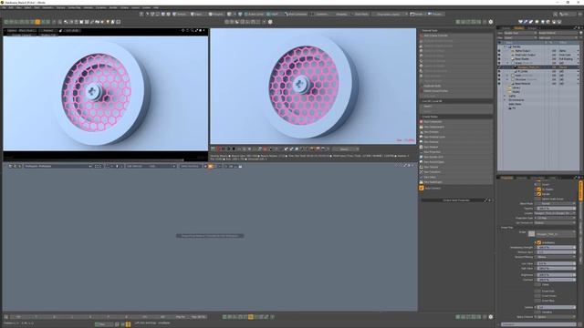Expand the Lights group in Shader Tree
The height and width of the screenshot is (328, 584).
(505, 96)
